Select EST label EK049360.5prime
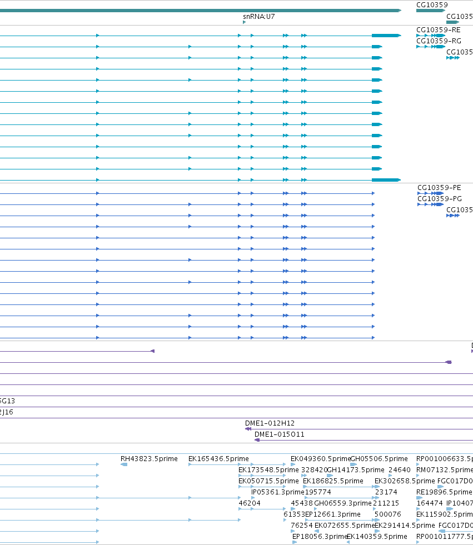 [320, 459]
